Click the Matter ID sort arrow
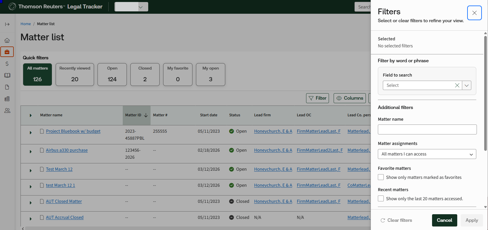488x230 pixels. 146,115
